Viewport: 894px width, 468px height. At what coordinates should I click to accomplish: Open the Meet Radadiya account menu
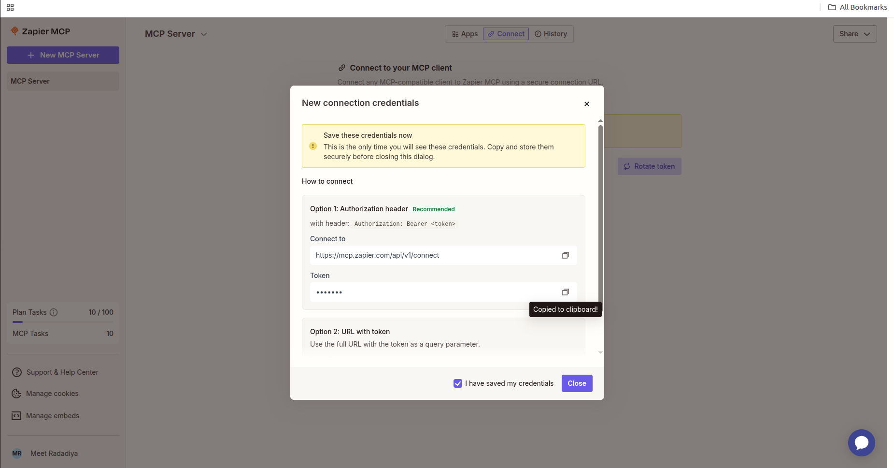pos(54,453)
